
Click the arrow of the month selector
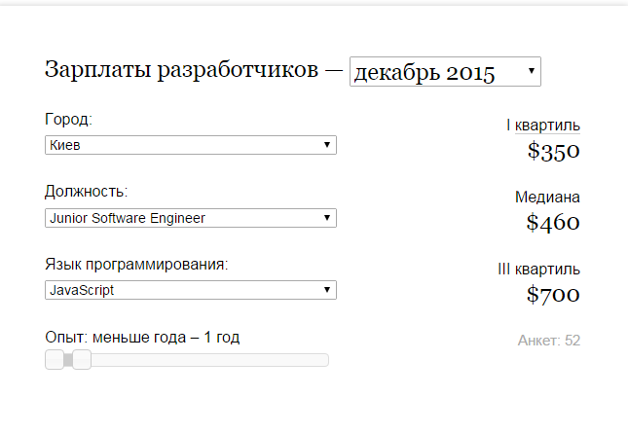532,71
